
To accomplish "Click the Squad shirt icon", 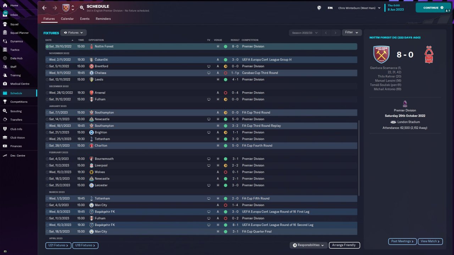I will tap(5, 24).
